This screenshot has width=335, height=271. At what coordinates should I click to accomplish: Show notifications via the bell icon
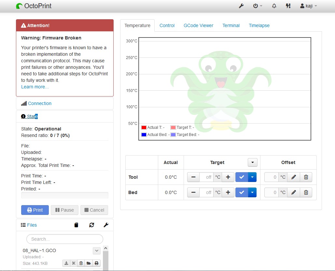tap(274, 6)
